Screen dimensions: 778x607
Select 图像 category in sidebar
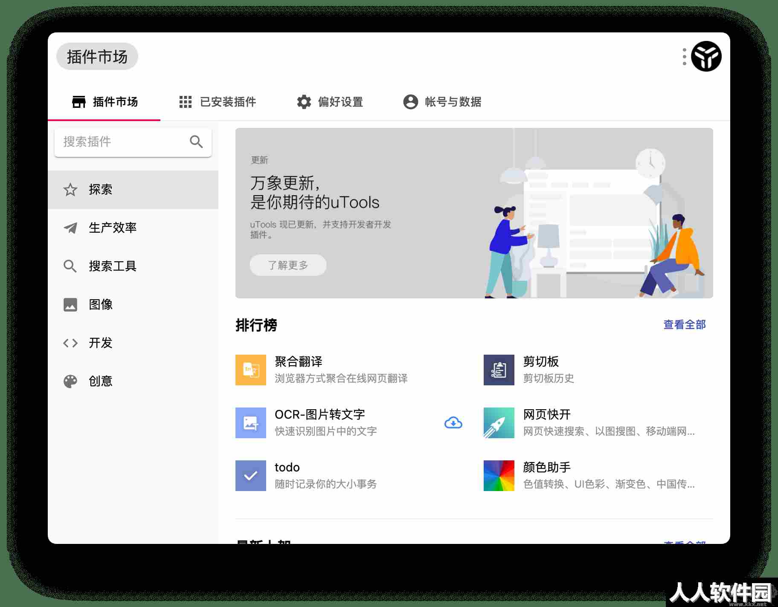click(x=133, y=304)
